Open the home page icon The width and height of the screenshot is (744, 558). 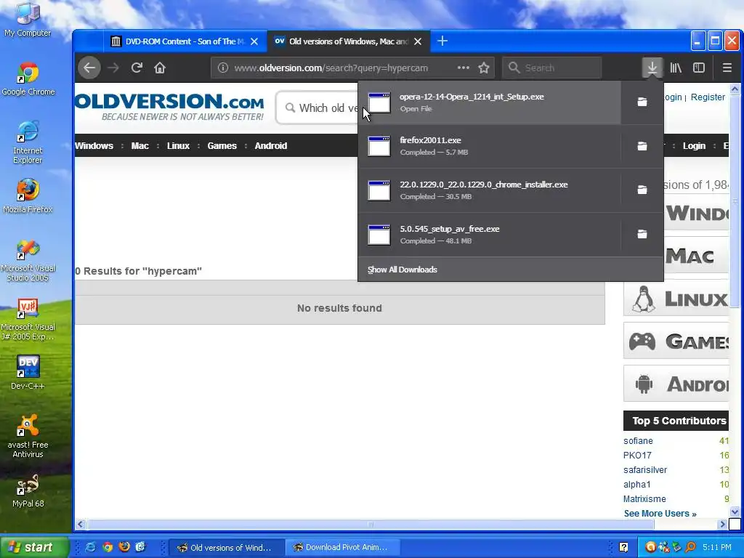(x=160, y=68)
